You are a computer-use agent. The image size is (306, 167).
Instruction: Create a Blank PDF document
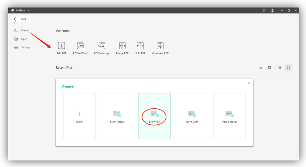click(x=80, y=116)
